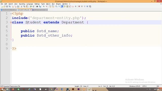Collapse the fold marker on line 1
Viewport: 162px width, 91px height.
11,13
